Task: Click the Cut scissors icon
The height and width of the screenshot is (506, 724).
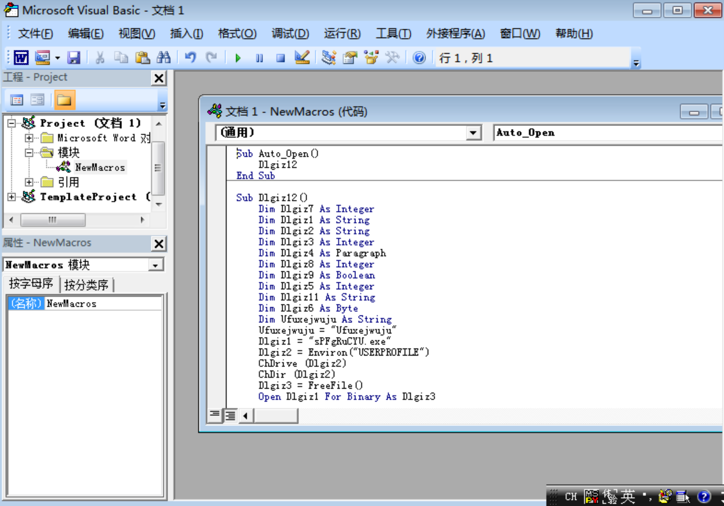Action: point(100,58)
